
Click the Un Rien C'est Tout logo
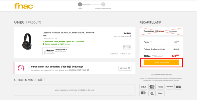[x=21, y=68]
